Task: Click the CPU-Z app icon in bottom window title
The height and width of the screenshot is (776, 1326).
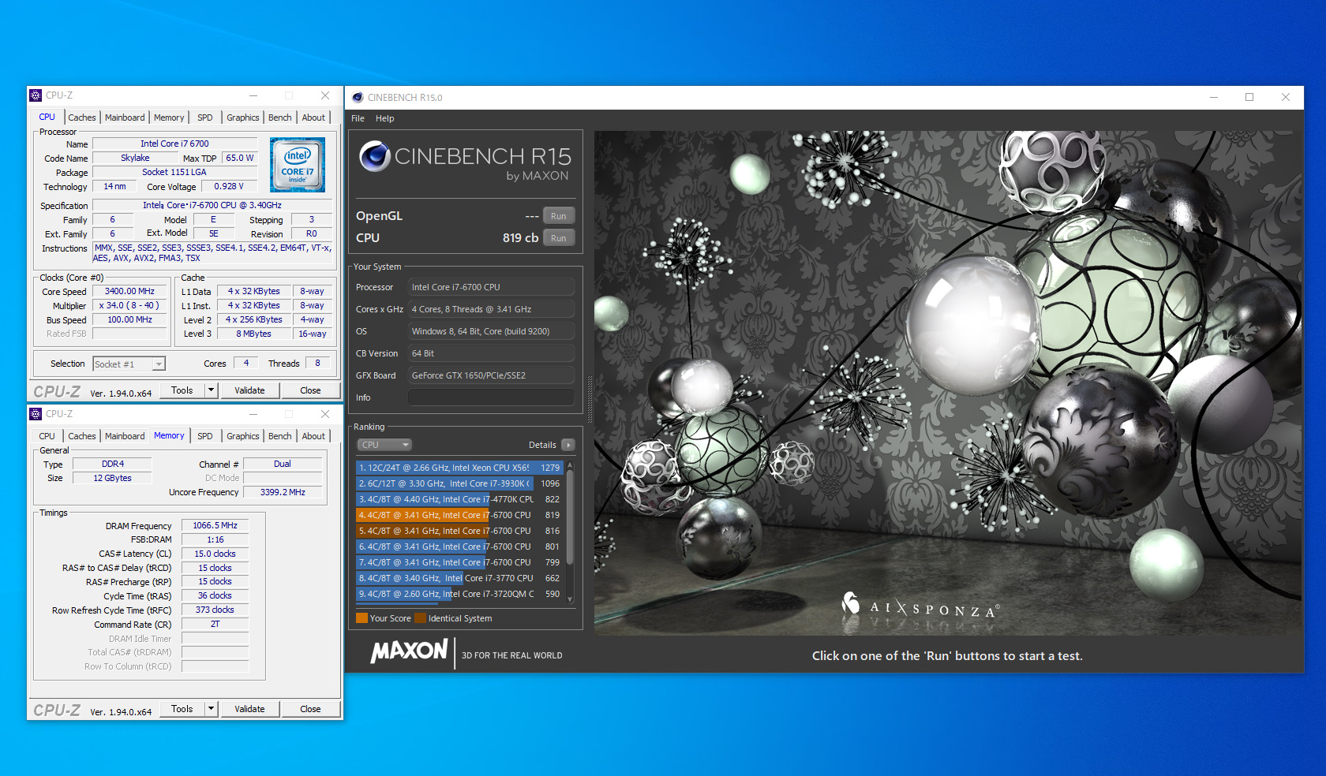Action: pos(36,414)
